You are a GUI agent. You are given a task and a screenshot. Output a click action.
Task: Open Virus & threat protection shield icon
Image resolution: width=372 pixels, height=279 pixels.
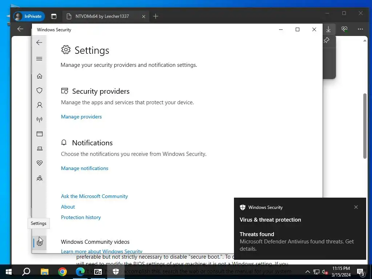point(39,90)
